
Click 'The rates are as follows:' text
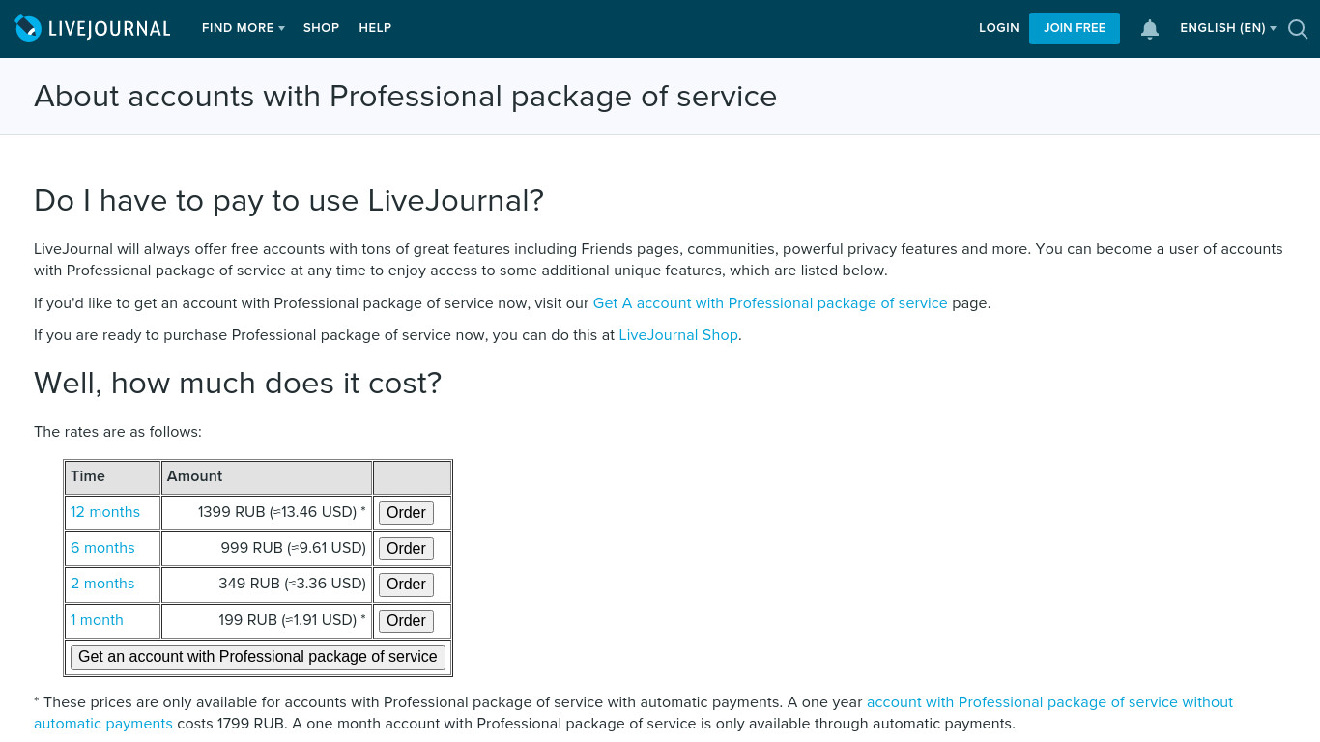[118, 432]
